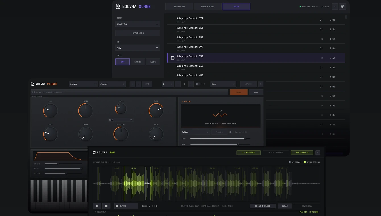Toggle the Favorites filter in Surge
The image size is (381, 216).
pos(138,33)
